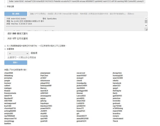The image size is (160, 126).
Task: Click the 匯入網頁 import button
Action: [x=15, y=14]
